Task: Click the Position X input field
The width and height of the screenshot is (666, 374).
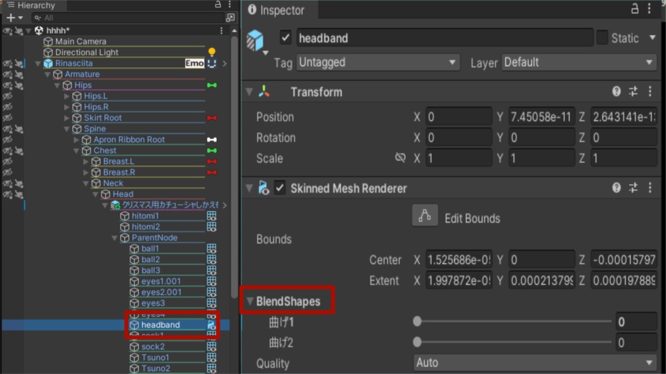Action: [459, 117]
